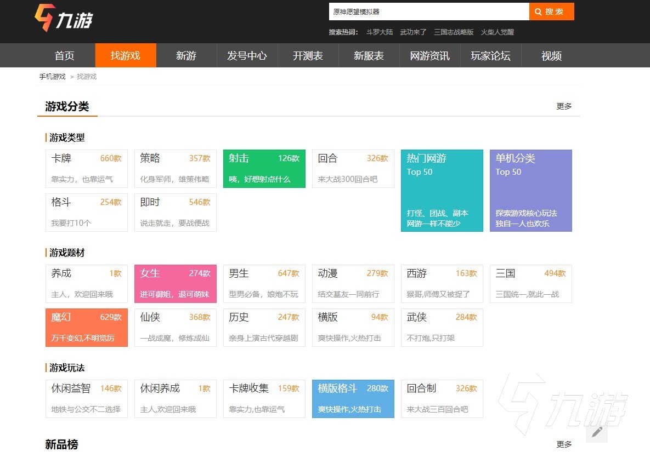Screen dimensions: 650x452
Task: Click the 斗罗大陆 hot search link
Action: [380, 32]
